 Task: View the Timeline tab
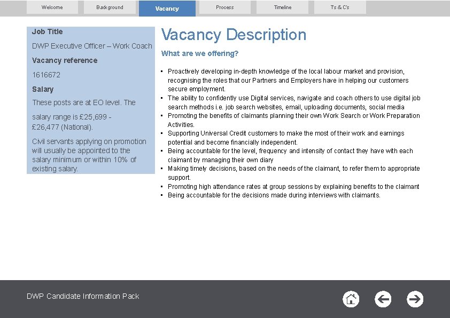(282, 7)
